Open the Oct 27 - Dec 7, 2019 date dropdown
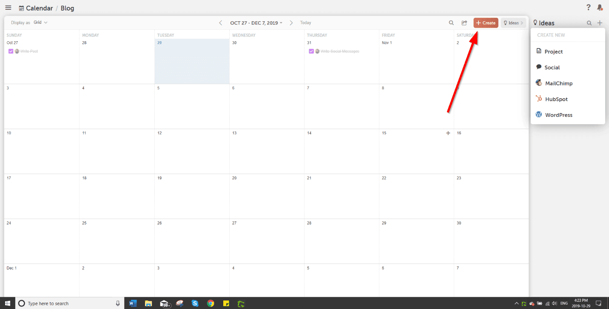Viewport: 609px width, 309px height. click(256, 23)
